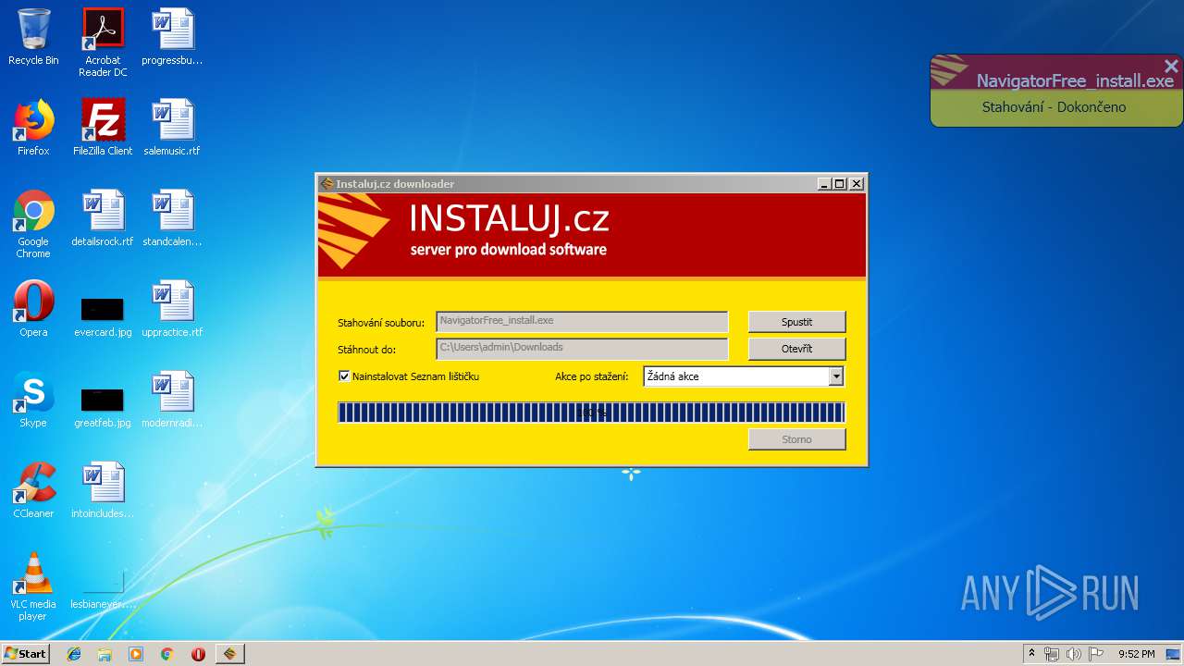
Task: Uncheck Nainstalovat Seznam lištičku checkbox
Action: (x=344, y=376)
